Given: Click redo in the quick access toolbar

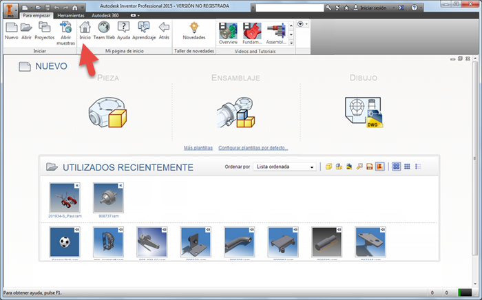Looking at the screenshot, I should point(66,8).
